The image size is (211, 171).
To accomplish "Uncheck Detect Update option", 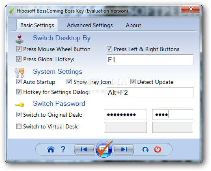I will tap(133, 82).
